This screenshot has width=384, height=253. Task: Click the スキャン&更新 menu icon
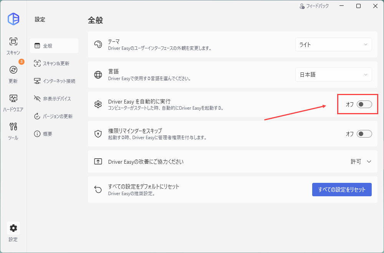[37, 63]
